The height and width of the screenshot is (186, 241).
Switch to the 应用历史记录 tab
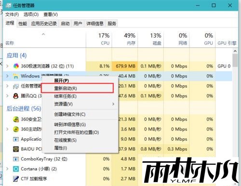tap(44, 24)
